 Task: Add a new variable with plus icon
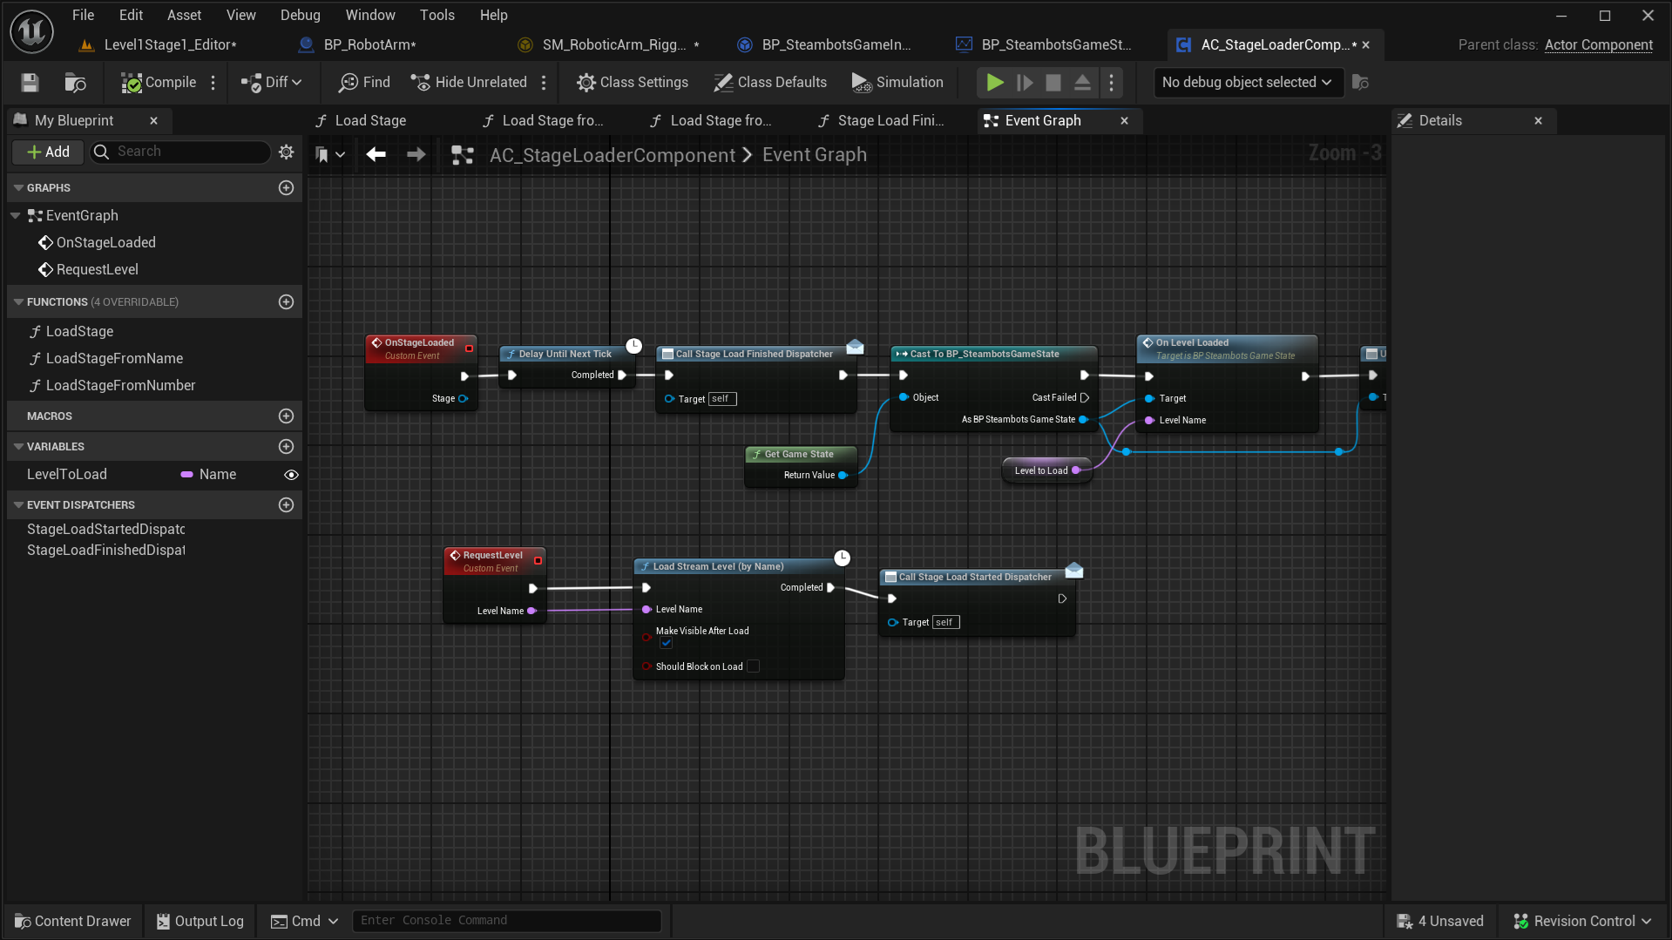tap(286, 446)
